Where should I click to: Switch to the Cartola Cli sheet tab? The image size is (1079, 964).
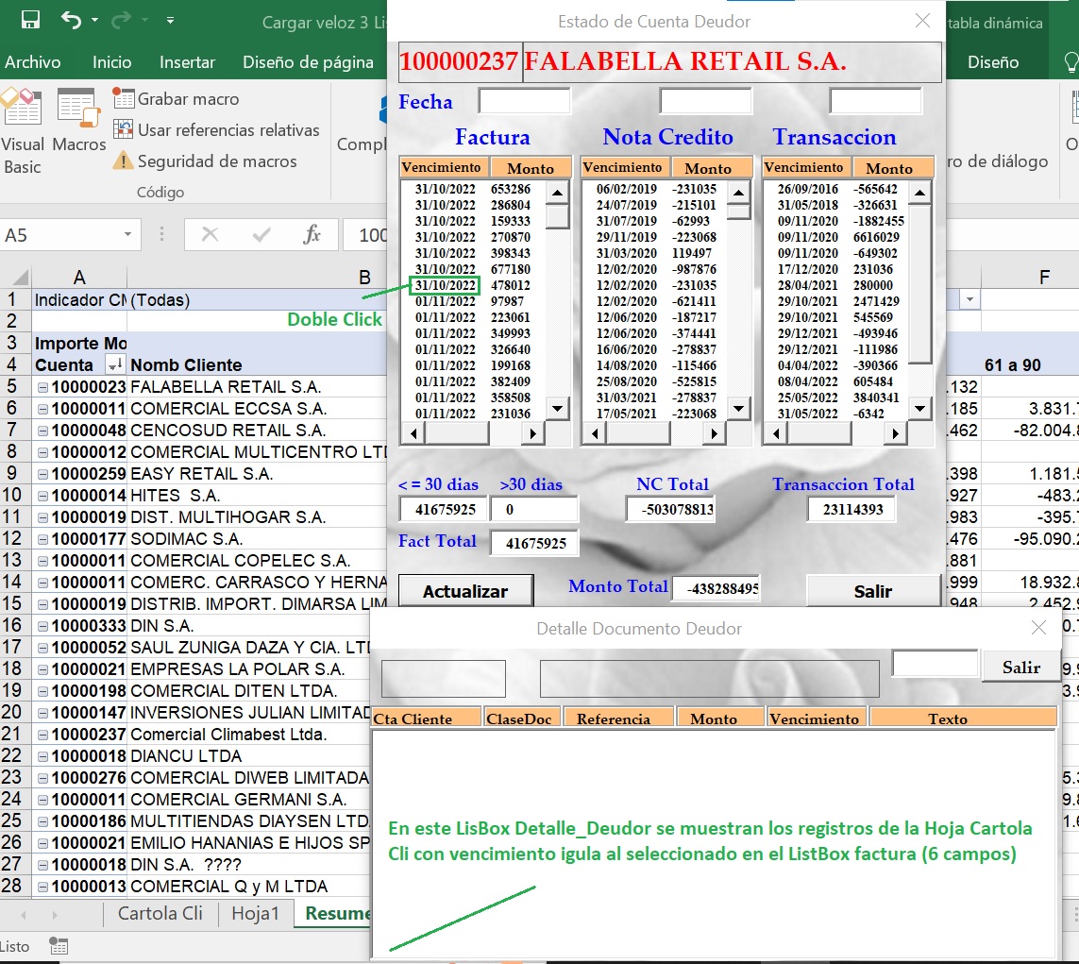[x=160, y=913]
